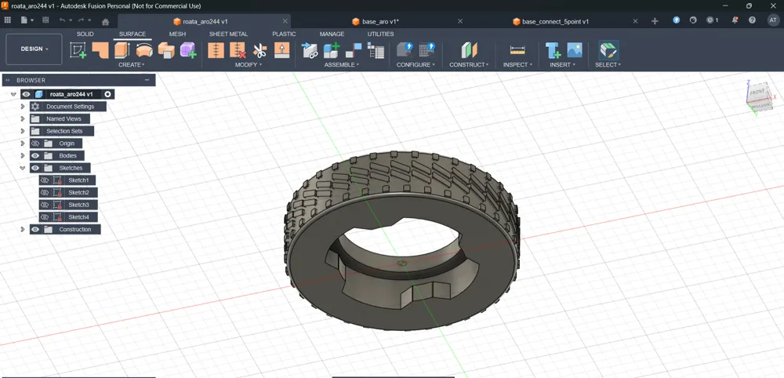This screenshot has width=784, height=378.
Task: Click the online status globe icon
Action: (693, 20)
